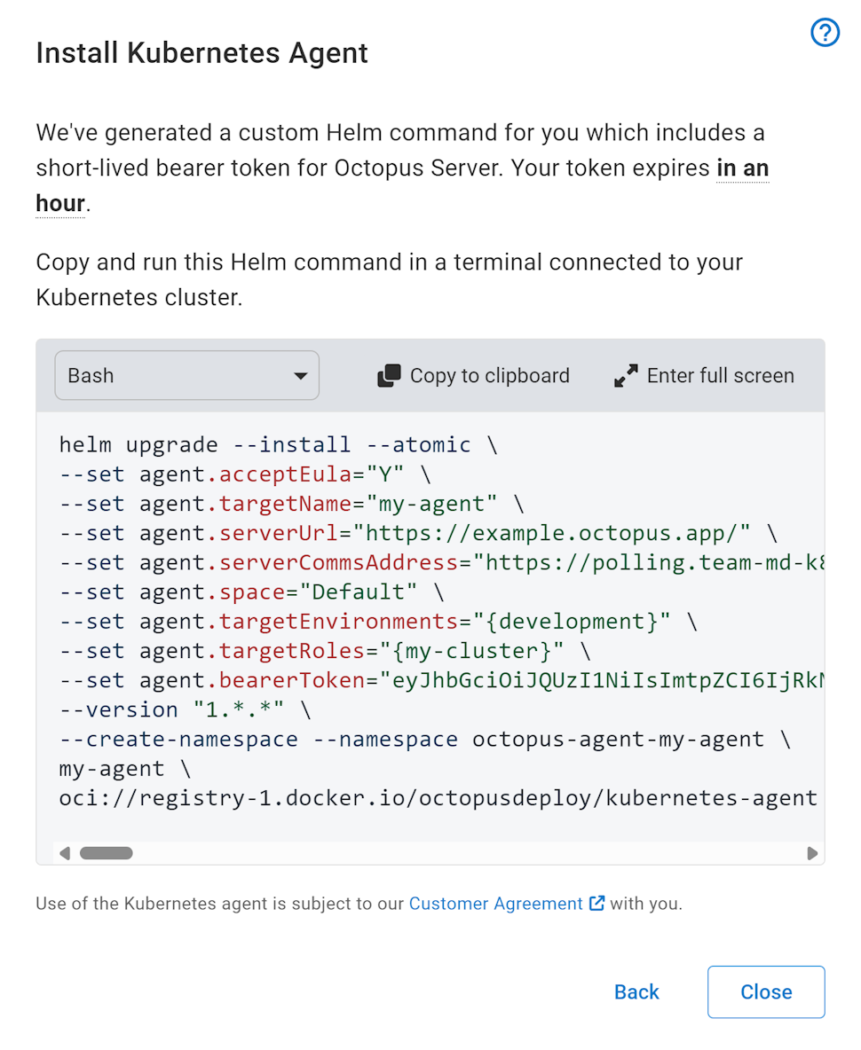Copy the Helm command using the clipboard icon
Screen dimensions: 861x1050
point(388,375)
